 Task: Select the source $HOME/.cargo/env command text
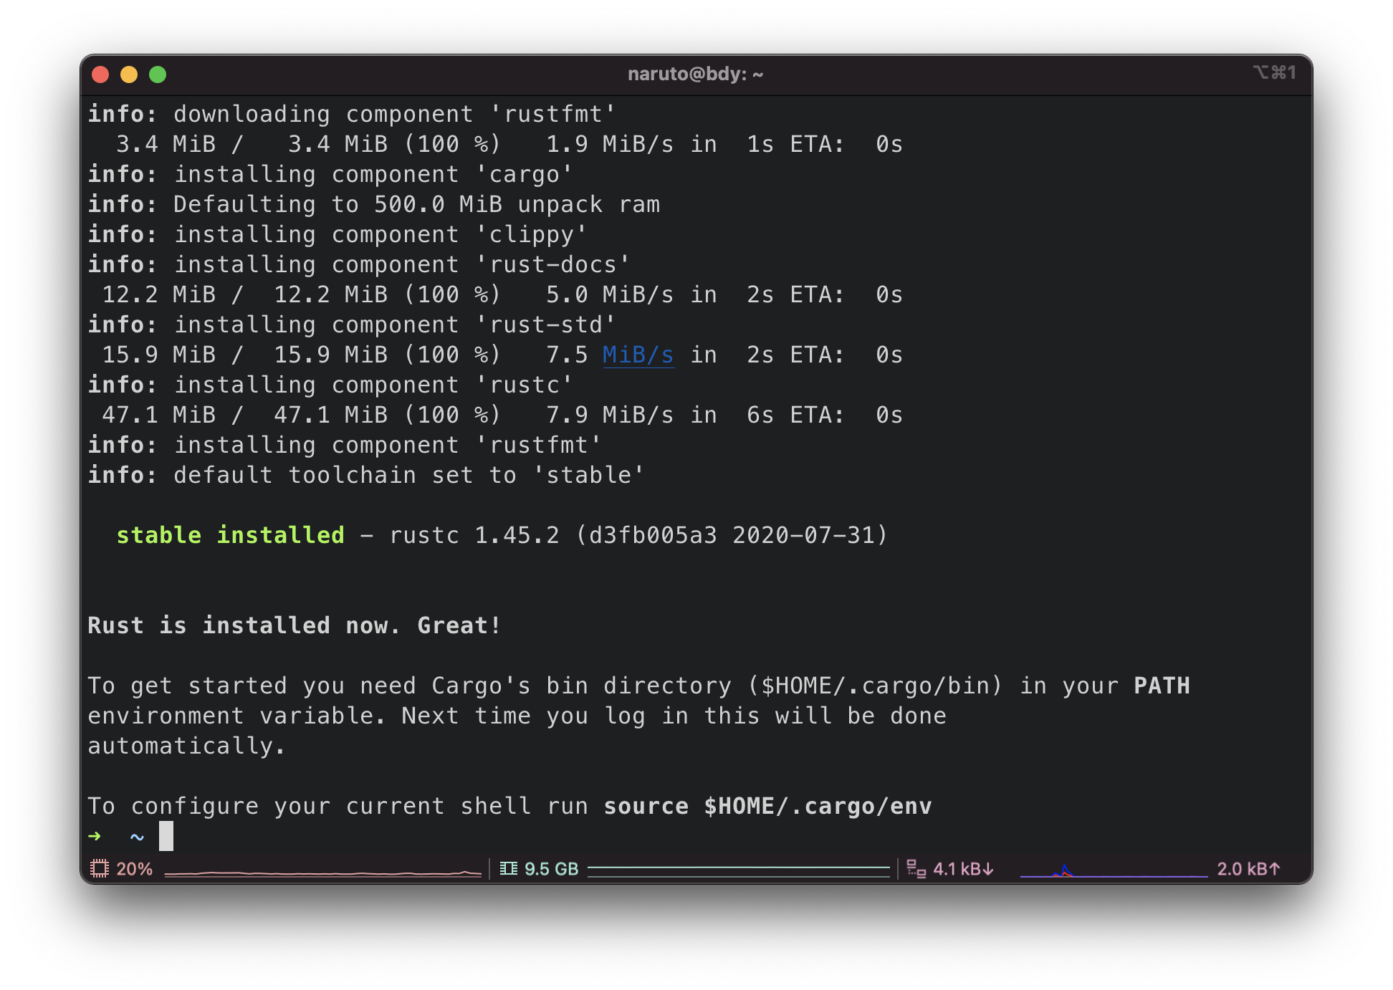tap(767, 805)
